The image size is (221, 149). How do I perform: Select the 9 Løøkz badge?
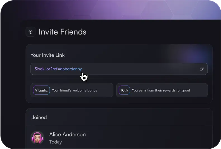[x=41, y=90]
